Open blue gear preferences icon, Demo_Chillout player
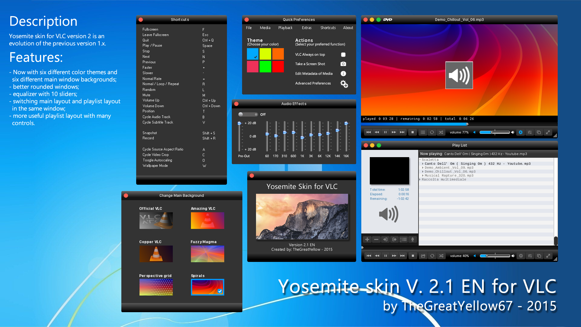Screen dimensions: 581x327 point(520,132)
